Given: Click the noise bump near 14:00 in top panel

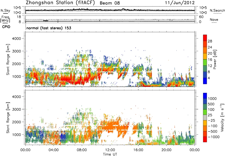Looking at the screenshot, I should tap(123, 9).
